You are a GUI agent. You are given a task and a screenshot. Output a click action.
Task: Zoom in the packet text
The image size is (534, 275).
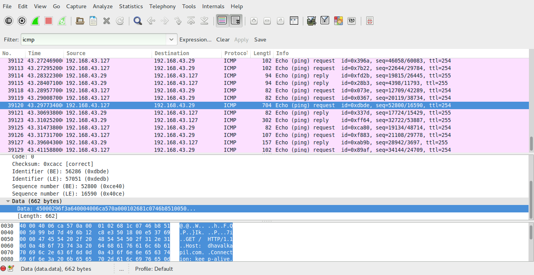click(254, 21)
